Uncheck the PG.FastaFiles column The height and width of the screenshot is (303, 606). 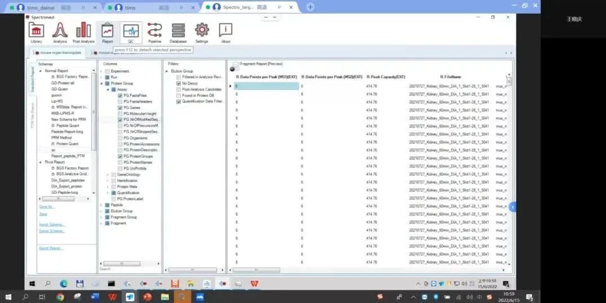pyautogui.click(x=120, y=95)
